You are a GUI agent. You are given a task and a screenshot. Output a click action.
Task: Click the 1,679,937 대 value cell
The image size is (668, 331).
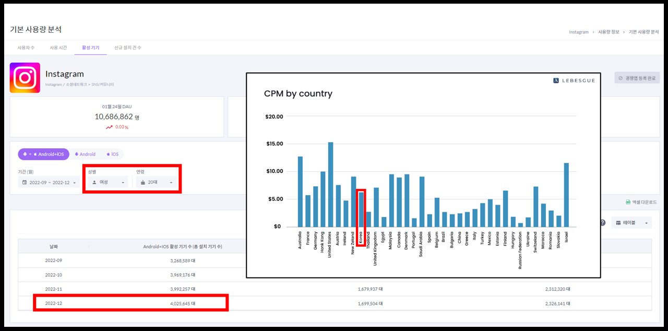click(371, 289)
